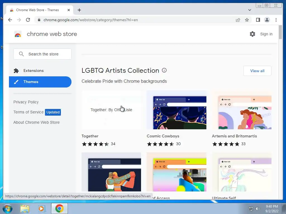This screenshot has width=286, height=214.
Task: Open Chrome's three-dot menu
Action: [x=276, y=20]
